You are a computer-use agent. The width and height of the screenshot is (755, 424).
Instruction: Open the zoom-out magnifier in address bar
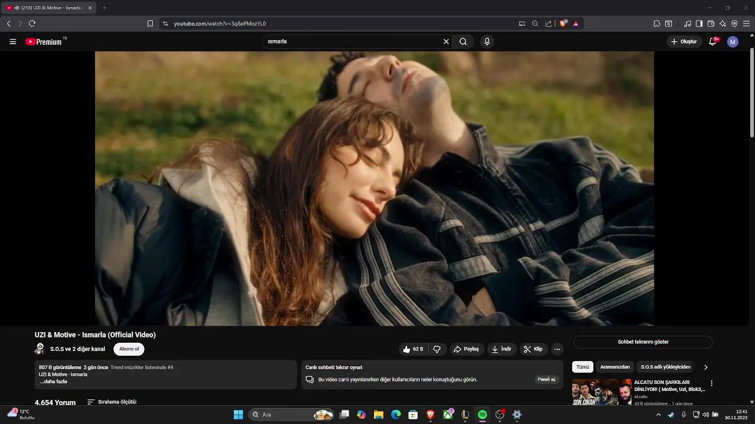click(535, 24)
